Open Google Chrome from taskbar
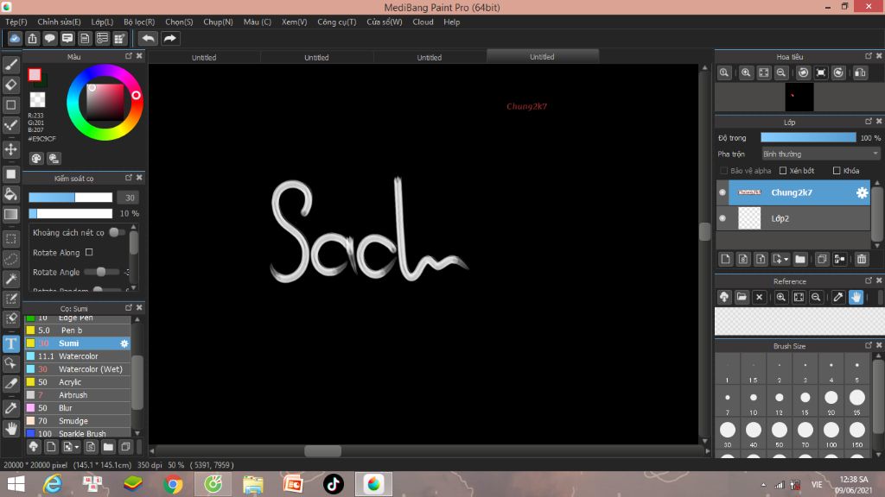Viewport: 885px width, 497px height. [x=173, y=484]
